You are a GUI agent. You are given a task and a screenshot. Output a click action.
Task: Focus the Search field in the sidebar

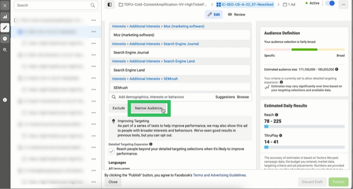(x=56, y=5)
